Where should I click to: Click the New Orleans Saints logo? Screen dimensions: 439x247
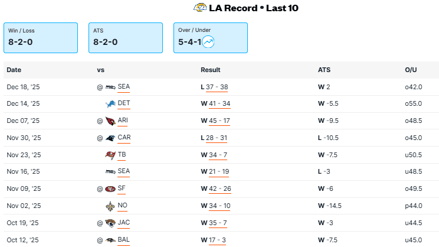[110, 206]
